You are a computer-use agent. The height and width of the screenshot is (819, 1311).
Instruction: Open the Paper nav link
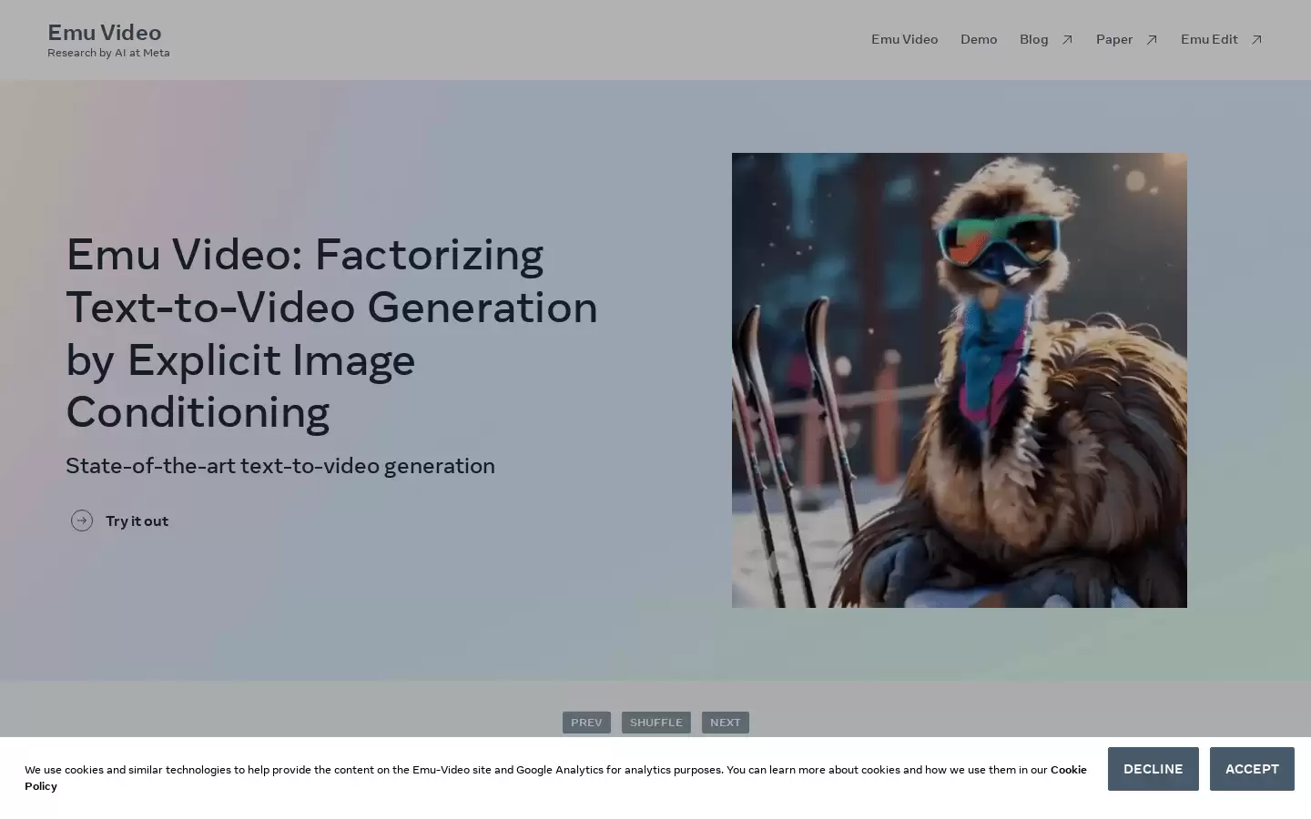tap(1114, 39)
